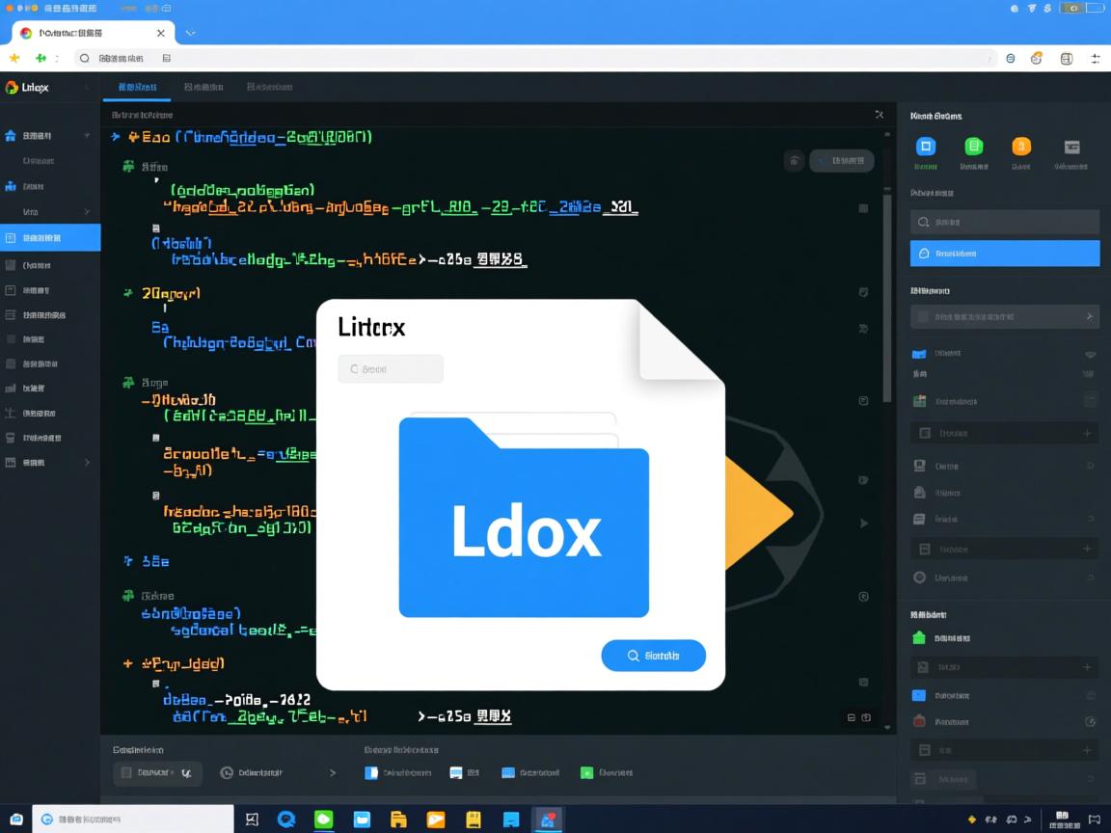
Task: Open the red trash-colored item in the right panel
Action: point(918,721)
